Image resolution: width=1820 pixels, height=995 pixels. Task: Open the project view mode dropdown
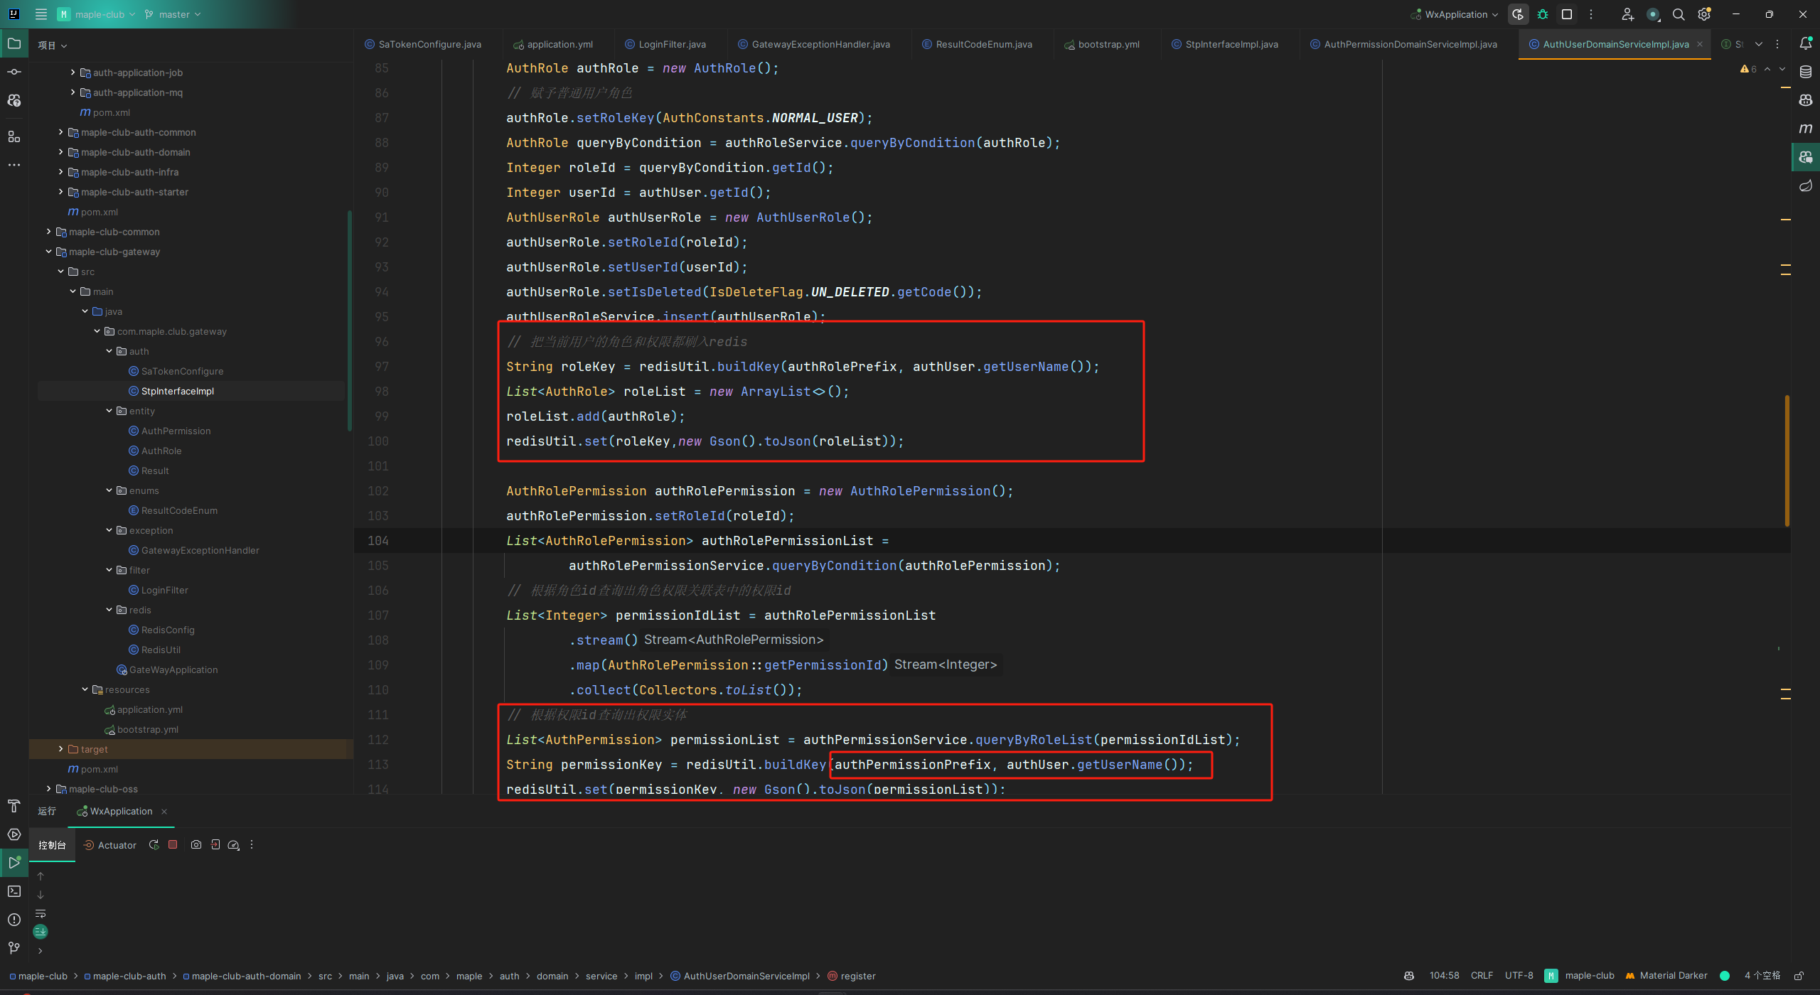click(x=53, y=45)
